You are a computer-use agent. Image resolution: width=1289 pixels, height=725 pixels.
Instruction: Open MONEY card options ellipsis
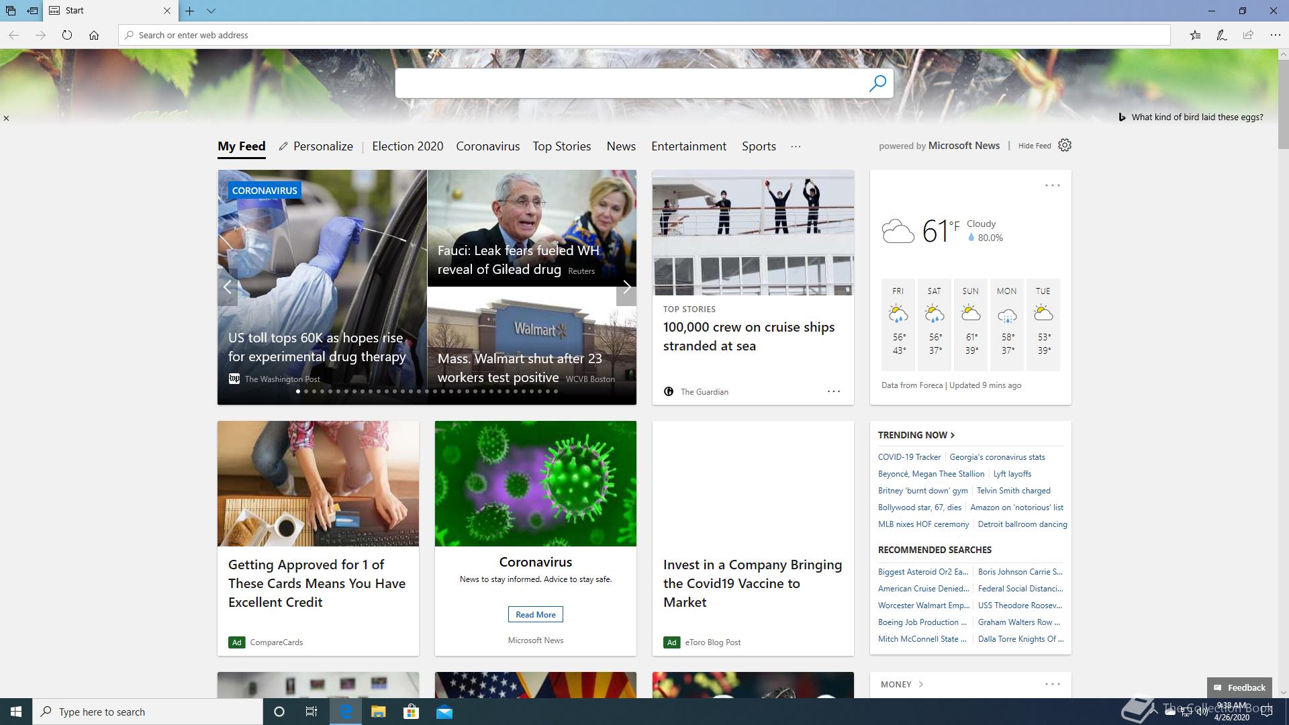tap(1053, 684)
